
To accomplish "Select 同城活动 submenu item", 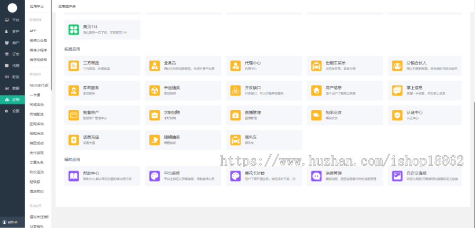I will pyautogui.click(x=36, y=104).
